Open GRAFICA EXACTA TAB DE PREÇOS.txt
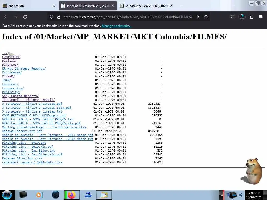The width and height of the screenshot is (267, 200). coord(38,119)
